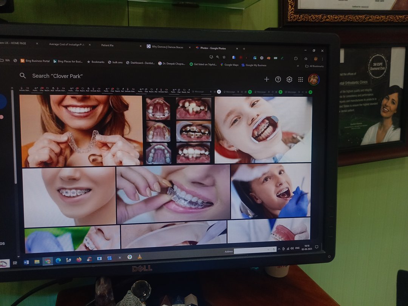Open the girl with dental mirror photo
Viewport: 408px width, 306px height.
[271, 191]
